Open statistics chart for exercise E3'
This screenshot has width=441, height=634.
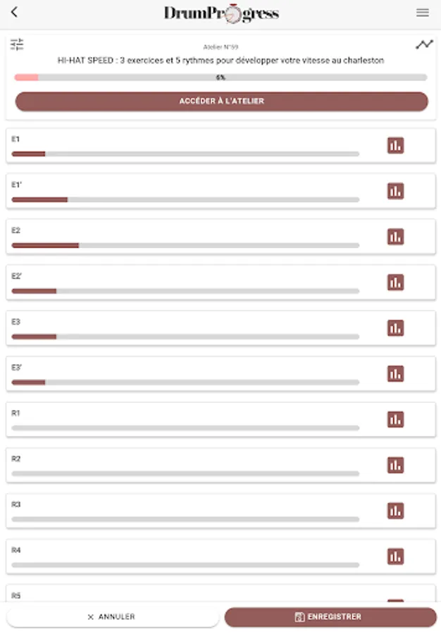(x=395, y=374)
